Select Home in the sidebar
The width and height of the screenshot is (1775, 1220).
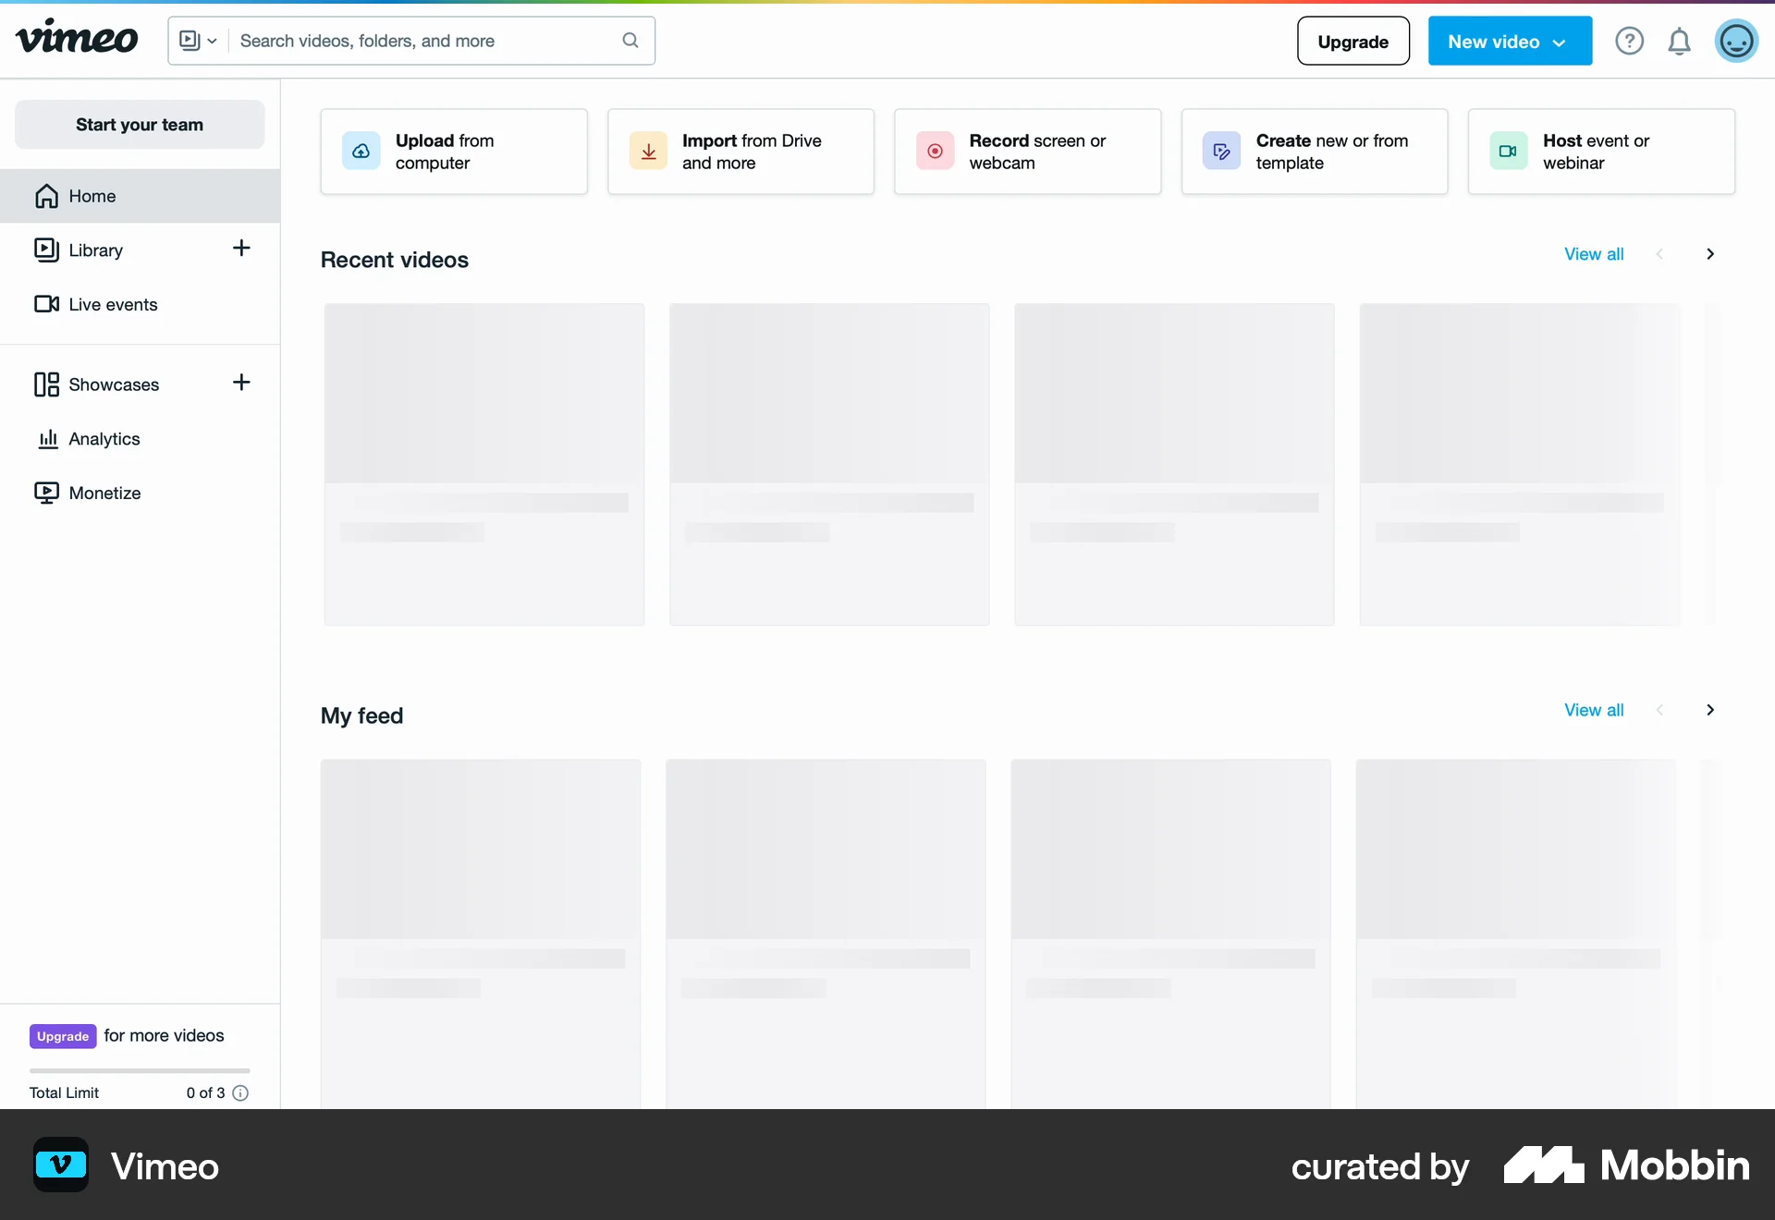[x=92, y=196]
